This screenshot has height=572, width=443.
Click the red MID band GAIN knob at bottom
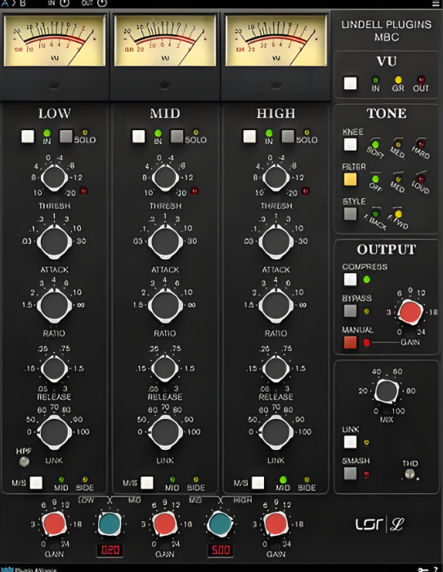[165, 524]
